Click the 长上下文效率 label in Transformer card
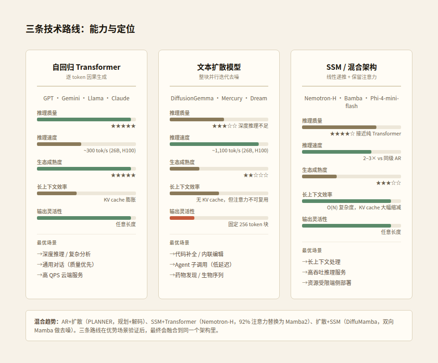 pos(52,187)
